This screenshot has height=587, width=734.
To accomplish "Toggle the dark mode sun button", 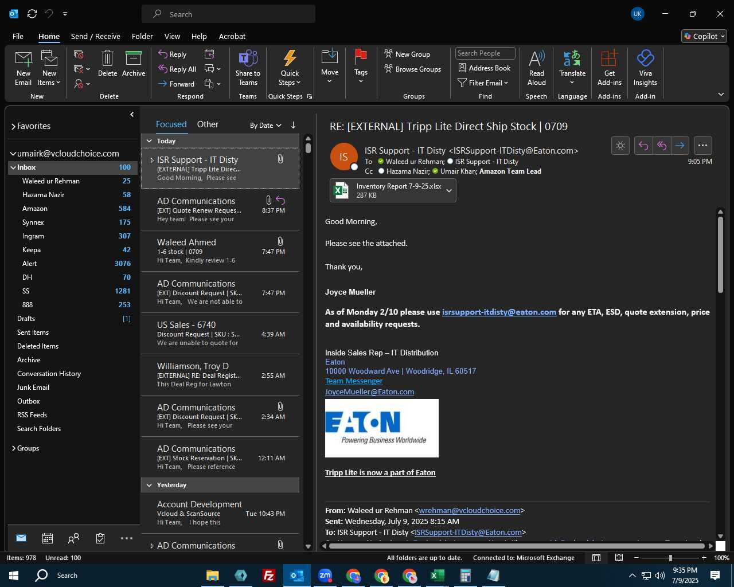I will (x=620, y=146).
